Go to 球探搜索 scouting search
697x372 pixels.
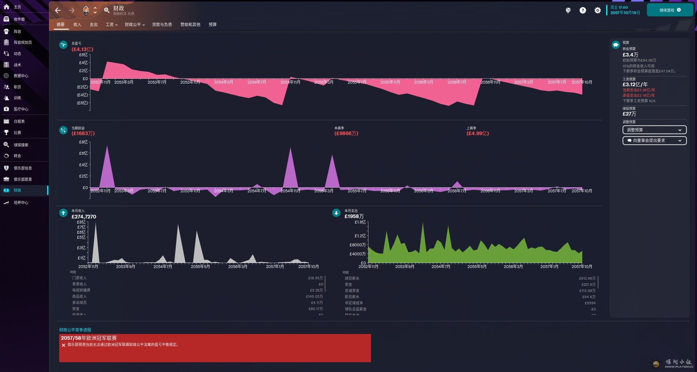click(21, 145)
